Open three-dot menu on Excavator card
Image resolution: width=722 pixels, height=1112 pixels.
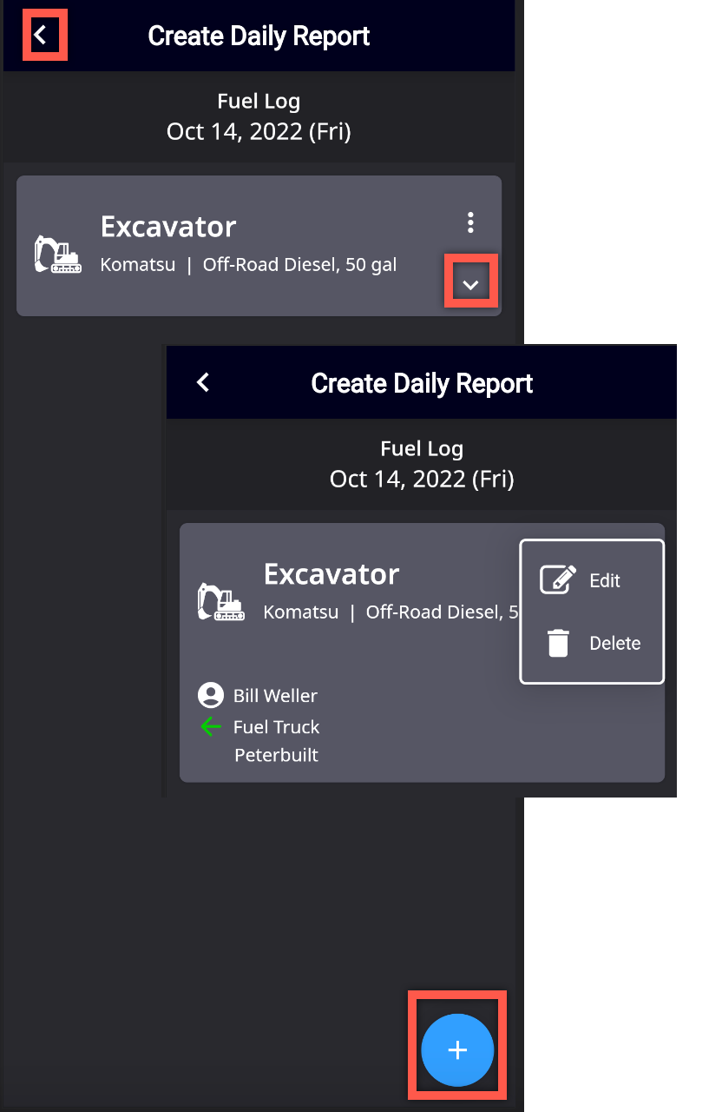point(470,222)
